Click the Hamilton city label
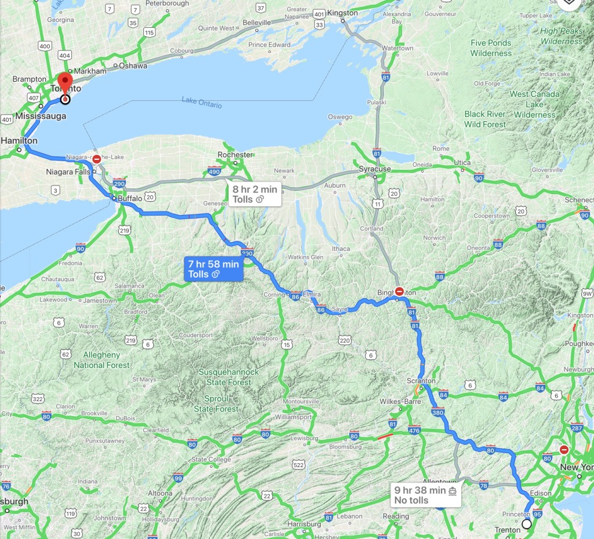The image size is (594, 539). click(19, 140)
